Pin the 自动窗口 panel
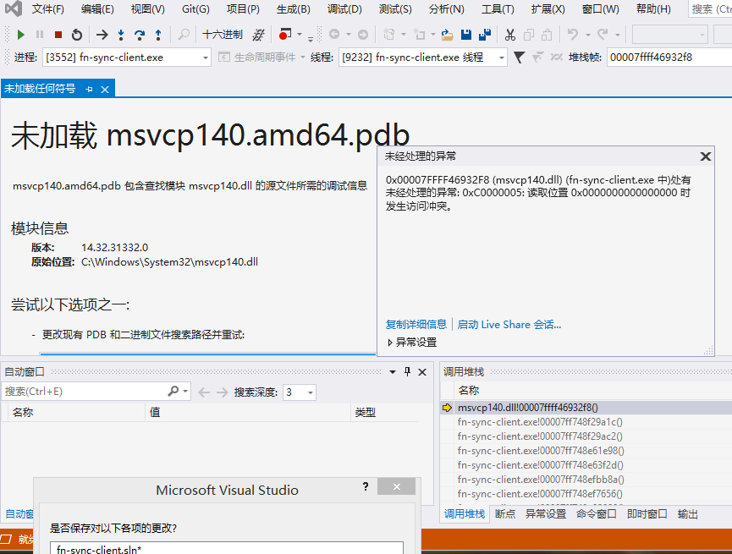Viewport: 732px width, 554px height. pos(408,372)
